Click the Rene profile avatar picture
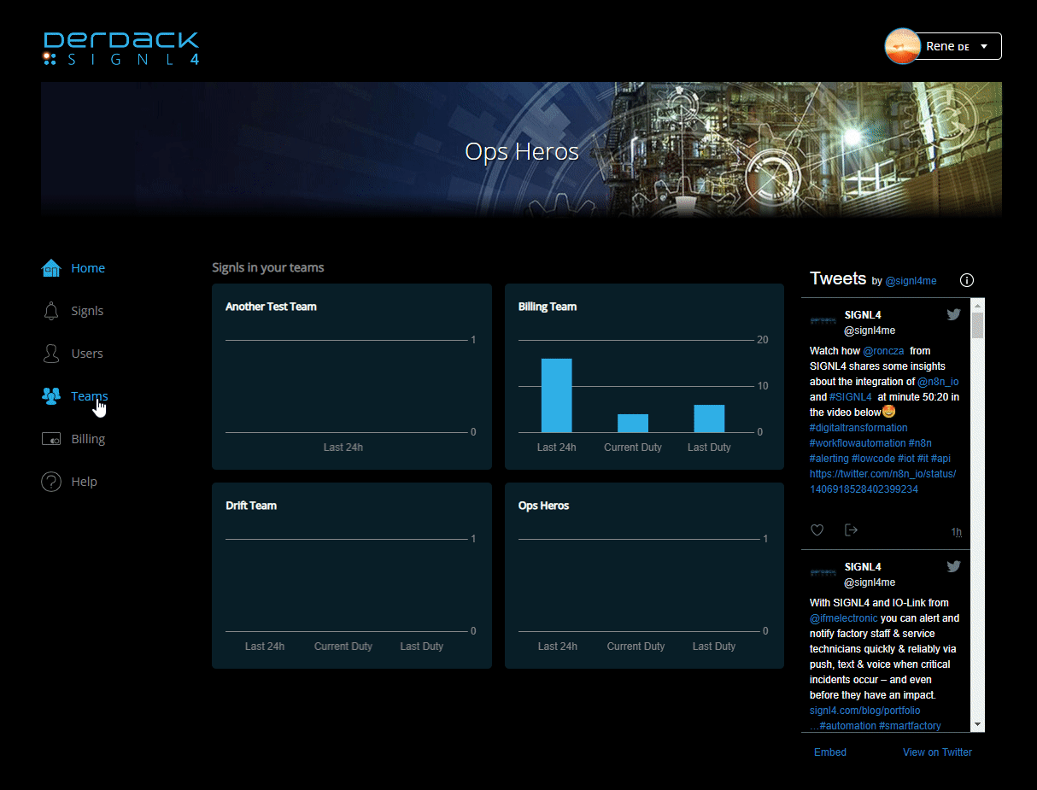 [x=902, y=46]
